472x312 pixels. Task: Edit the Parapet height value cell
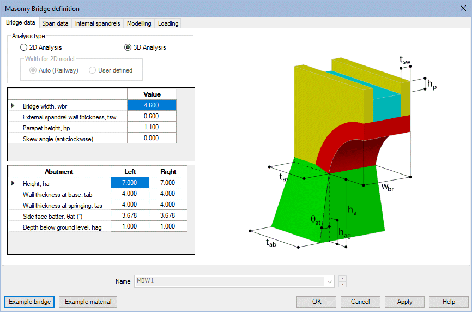click(x=152, y=128)
